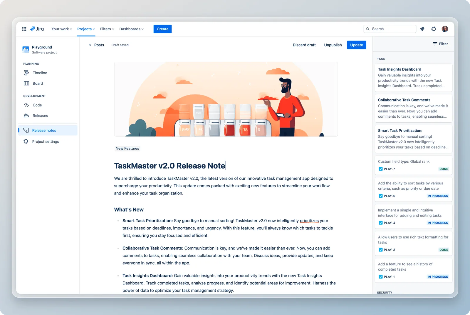Open the app switcher grid icon

[24, 29]
